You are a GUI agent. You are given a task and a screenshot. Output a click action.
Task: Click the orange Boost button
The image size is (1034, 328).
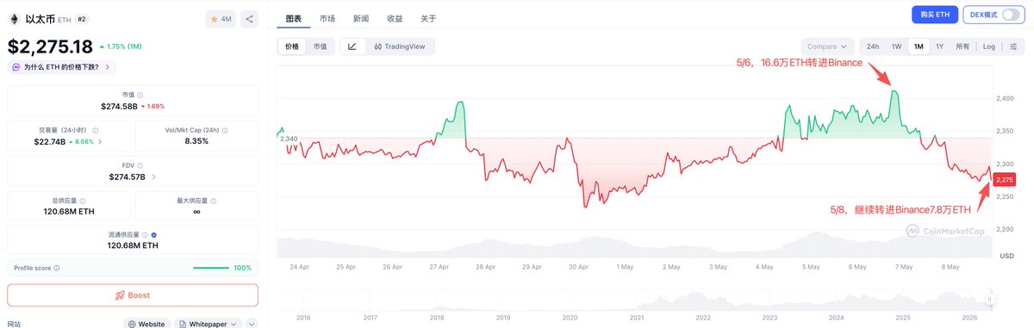(x=133, y=295)
